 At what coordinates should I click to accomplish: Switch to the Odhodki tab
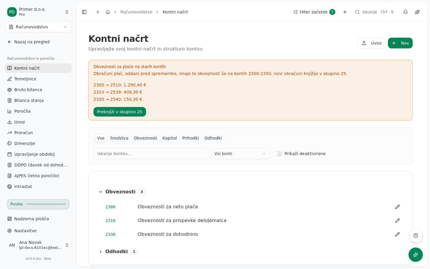[x=213, y=138]
